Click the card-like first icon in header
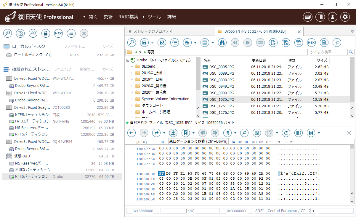Viewport: 356px width, 217px height. pos(308,17)
